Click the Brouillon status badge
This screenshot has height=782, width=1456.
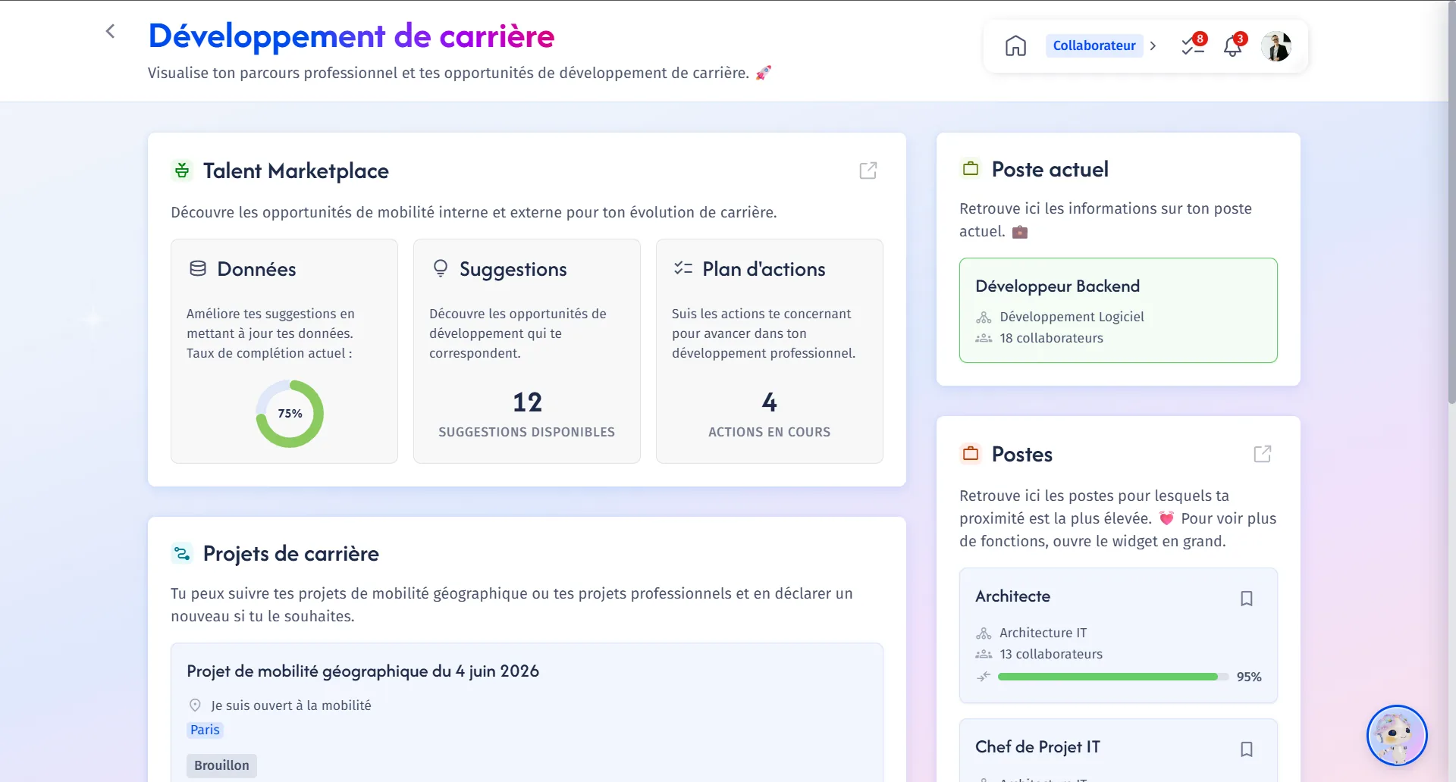(x=221, y=765)
